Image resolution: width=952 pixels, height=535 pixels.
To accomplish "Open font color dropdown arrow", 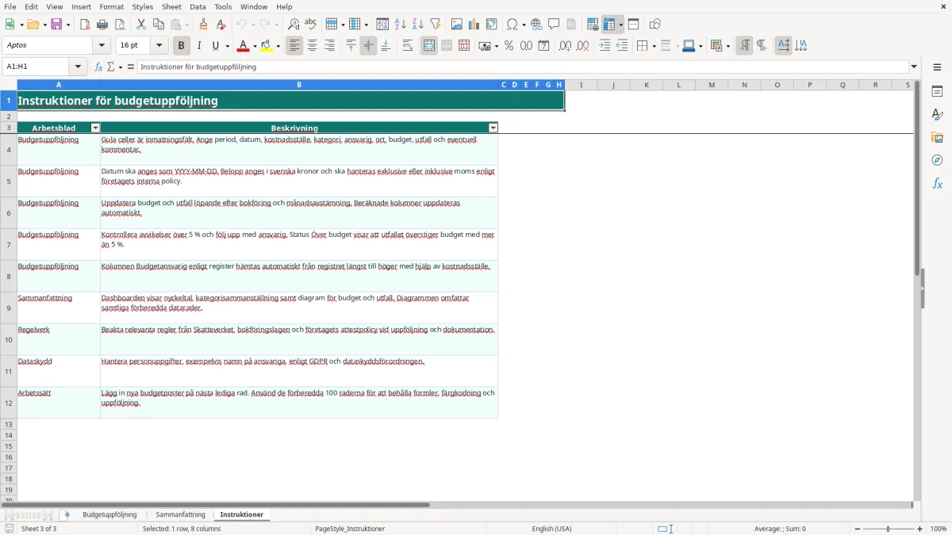I will click(255, 46).
